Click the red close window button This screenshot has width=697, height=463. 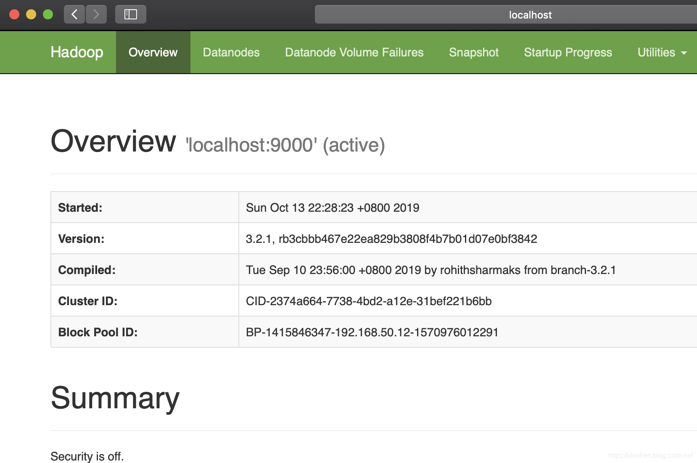click(14, 14)
